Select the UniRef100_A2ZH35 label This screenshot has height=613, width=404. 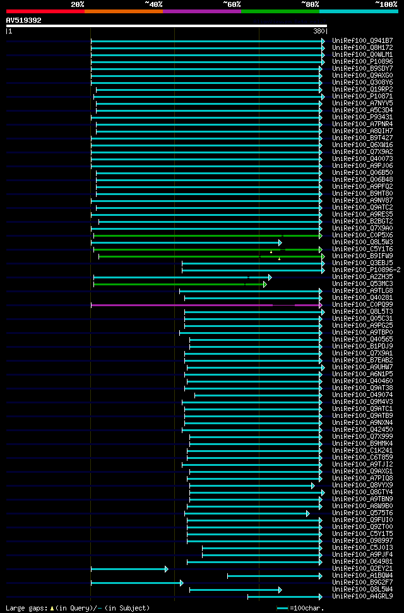pos(362,277)
